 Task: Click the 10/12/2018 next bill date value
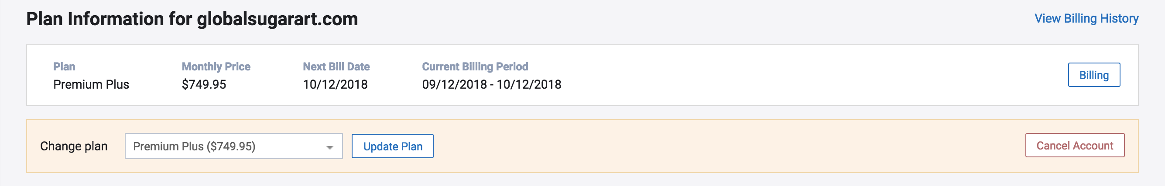[x=335, y=85]
